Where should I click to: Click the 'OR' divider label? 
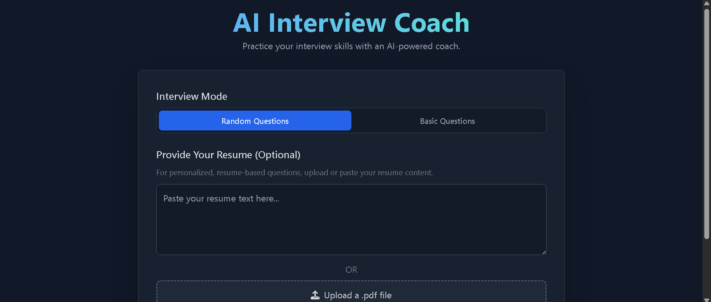(x=351, y=269)
